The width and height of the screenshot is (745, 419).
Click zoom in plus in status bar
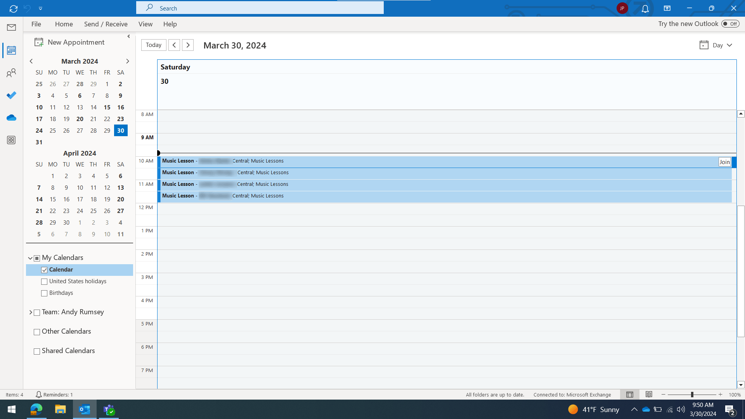721,395
